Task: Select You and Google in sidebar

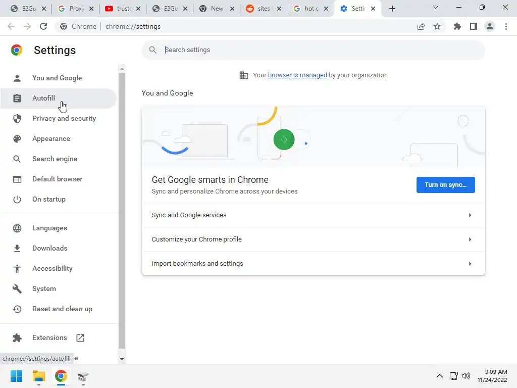Action: click(x=59, y=78)
